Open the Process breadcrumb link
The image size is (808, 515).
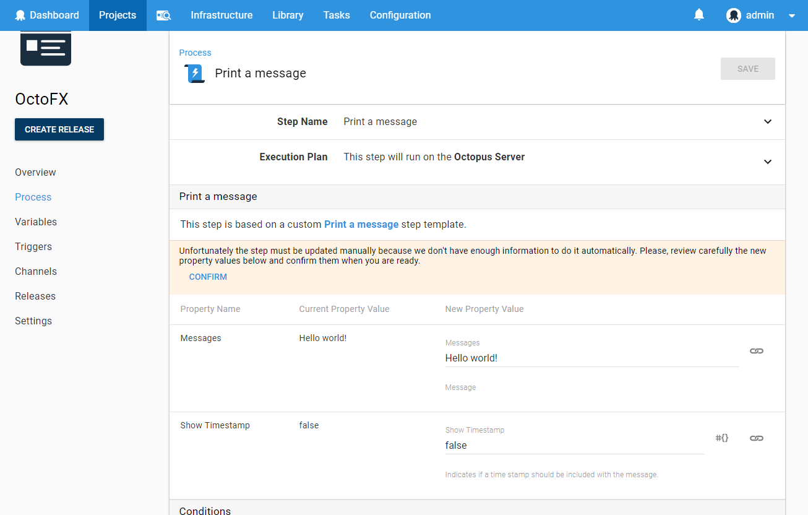point(195,53)
